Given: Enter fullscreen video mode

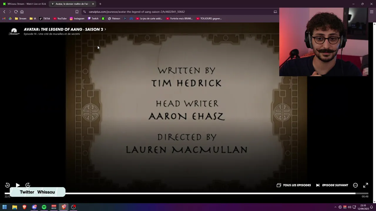Looking at the screenshot, I should click(366, 185).
